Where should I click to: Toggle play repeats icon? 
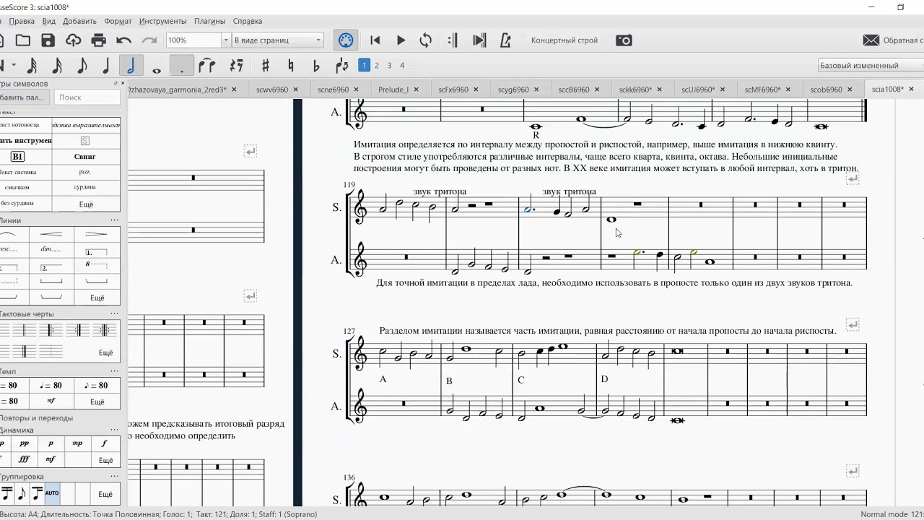453,40
